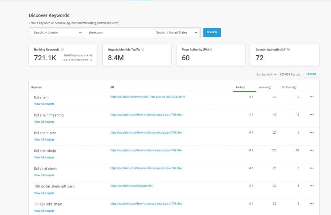This screenshot has width=331, height=215.
Task: Click keyword text '0xl size shein'
Action: tap(45, 151)
